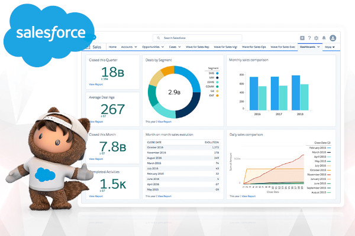
Task: View Report under Closed this Quarter
Action: pos(96,84)
